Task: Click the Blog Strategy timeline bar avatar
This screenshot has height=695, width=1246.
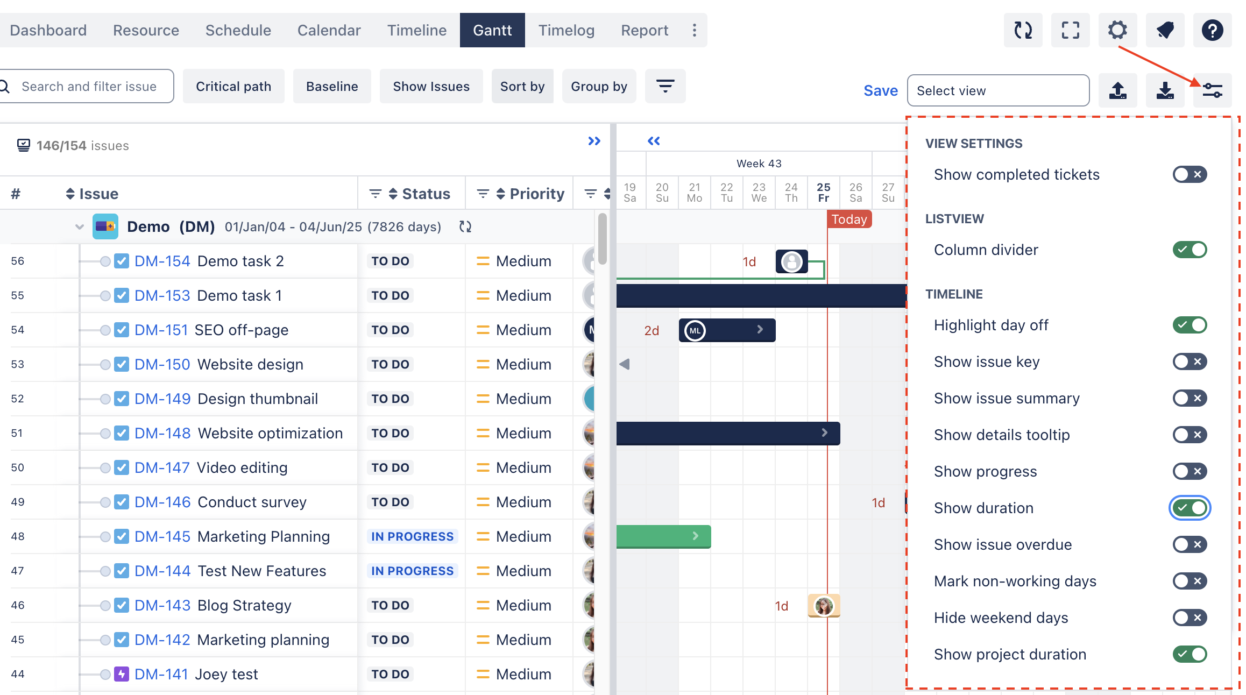Action: 824,606
